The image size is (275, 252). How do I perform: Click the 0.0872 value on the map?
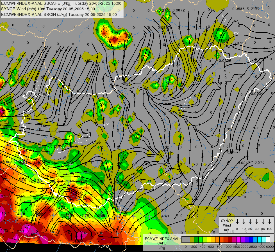179,10
